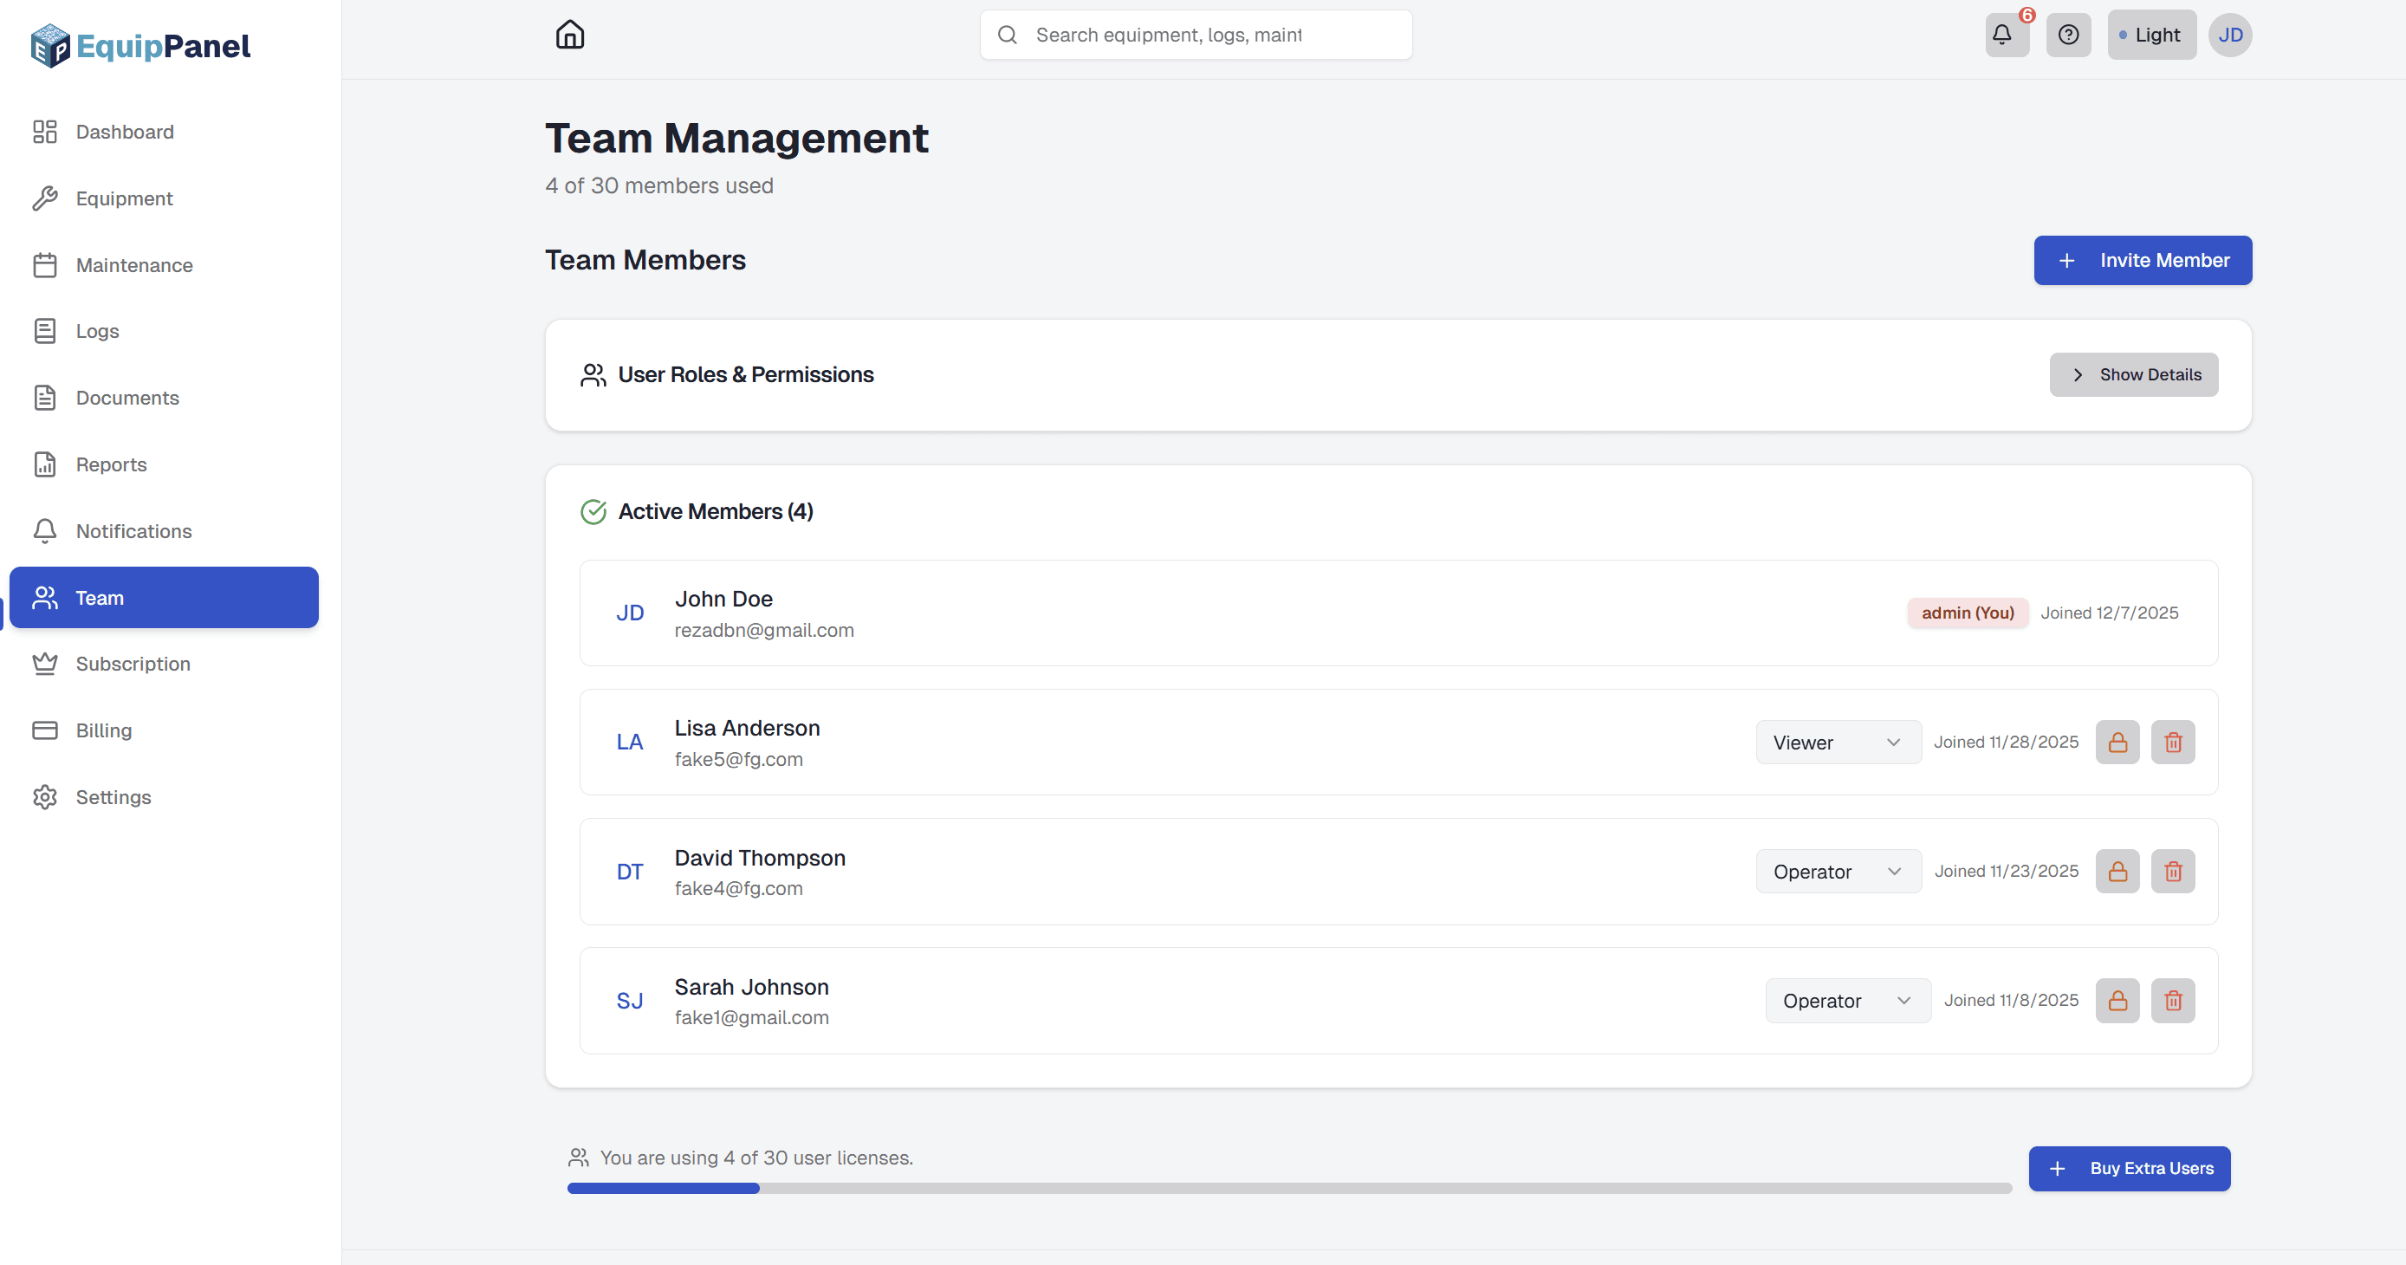The width and height of the screenshot is (2406, 1265).
Task: Open the Reports section
Action: point(110,464)
